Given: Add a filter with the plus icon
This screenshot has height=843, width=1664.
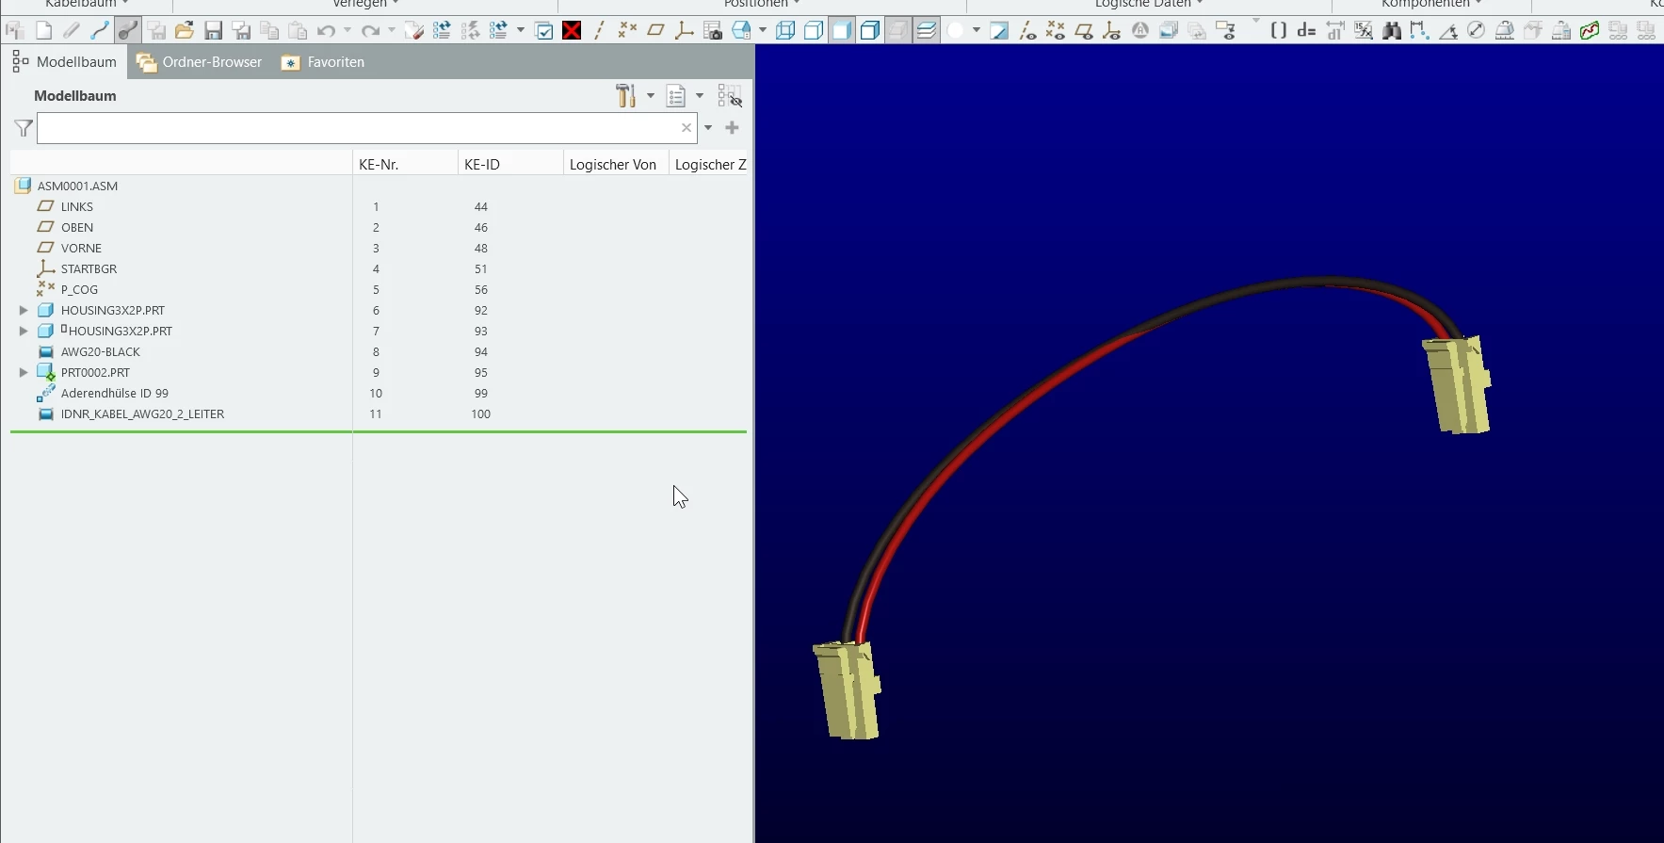Looking at the screenshot, I should [x=732, y=127].
